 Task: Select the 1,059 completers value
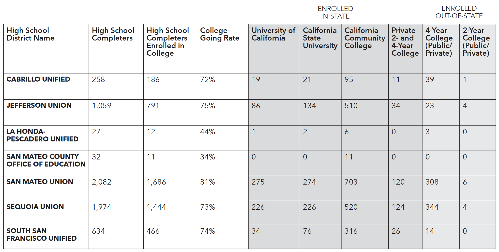coord(101,106)
